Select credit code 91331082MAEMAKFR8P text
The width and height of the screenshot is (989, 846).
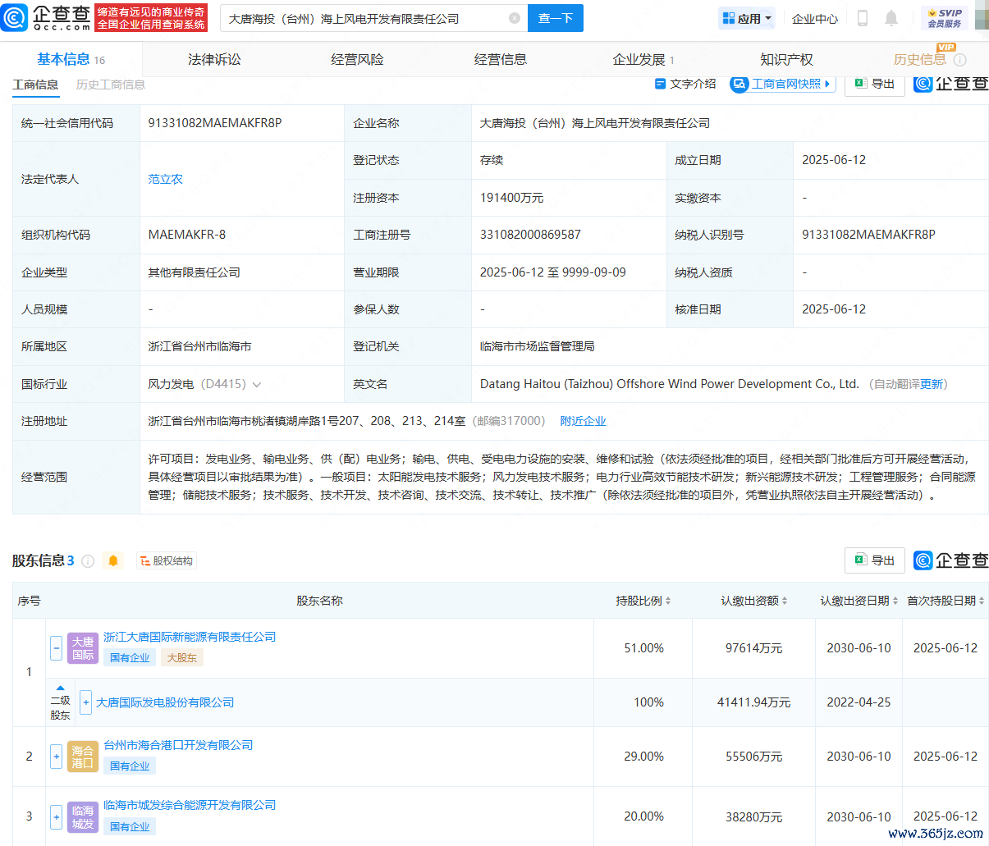215,123
